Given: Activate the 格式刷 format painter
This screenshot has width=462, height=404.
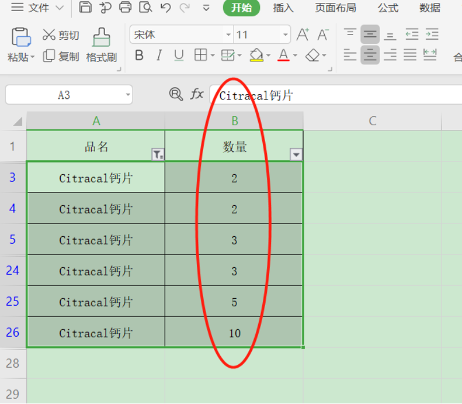Looking at the screenshot, I should click(102, 45).
